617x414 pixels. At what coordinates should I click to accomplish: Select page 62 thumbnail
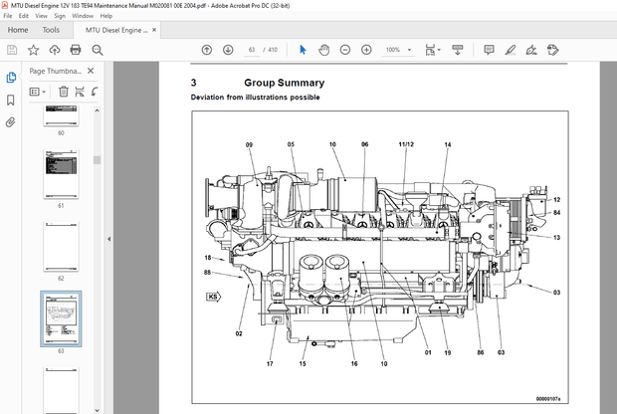(61, 247)
